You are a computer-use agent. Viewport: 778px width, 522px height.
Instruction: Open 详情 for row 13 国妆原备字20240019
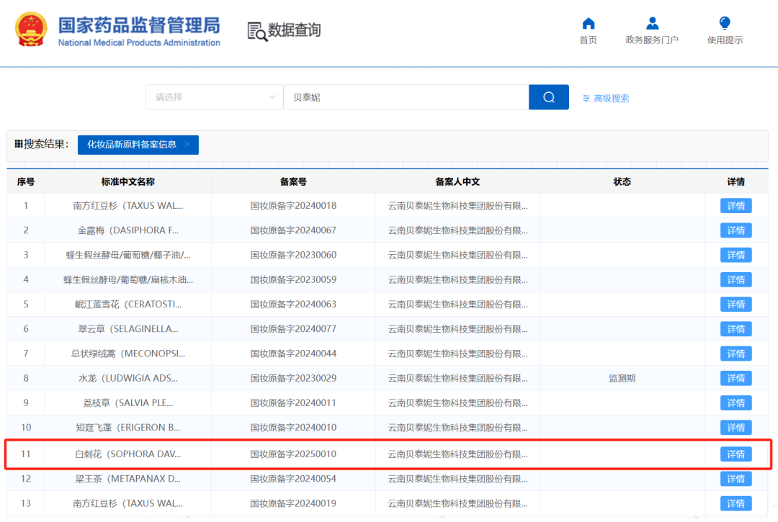735,503
